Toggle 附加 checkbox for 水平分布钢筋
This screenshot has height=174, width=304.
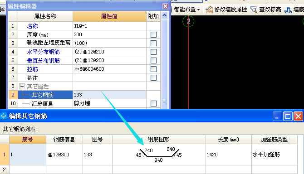tap(153, 52)
